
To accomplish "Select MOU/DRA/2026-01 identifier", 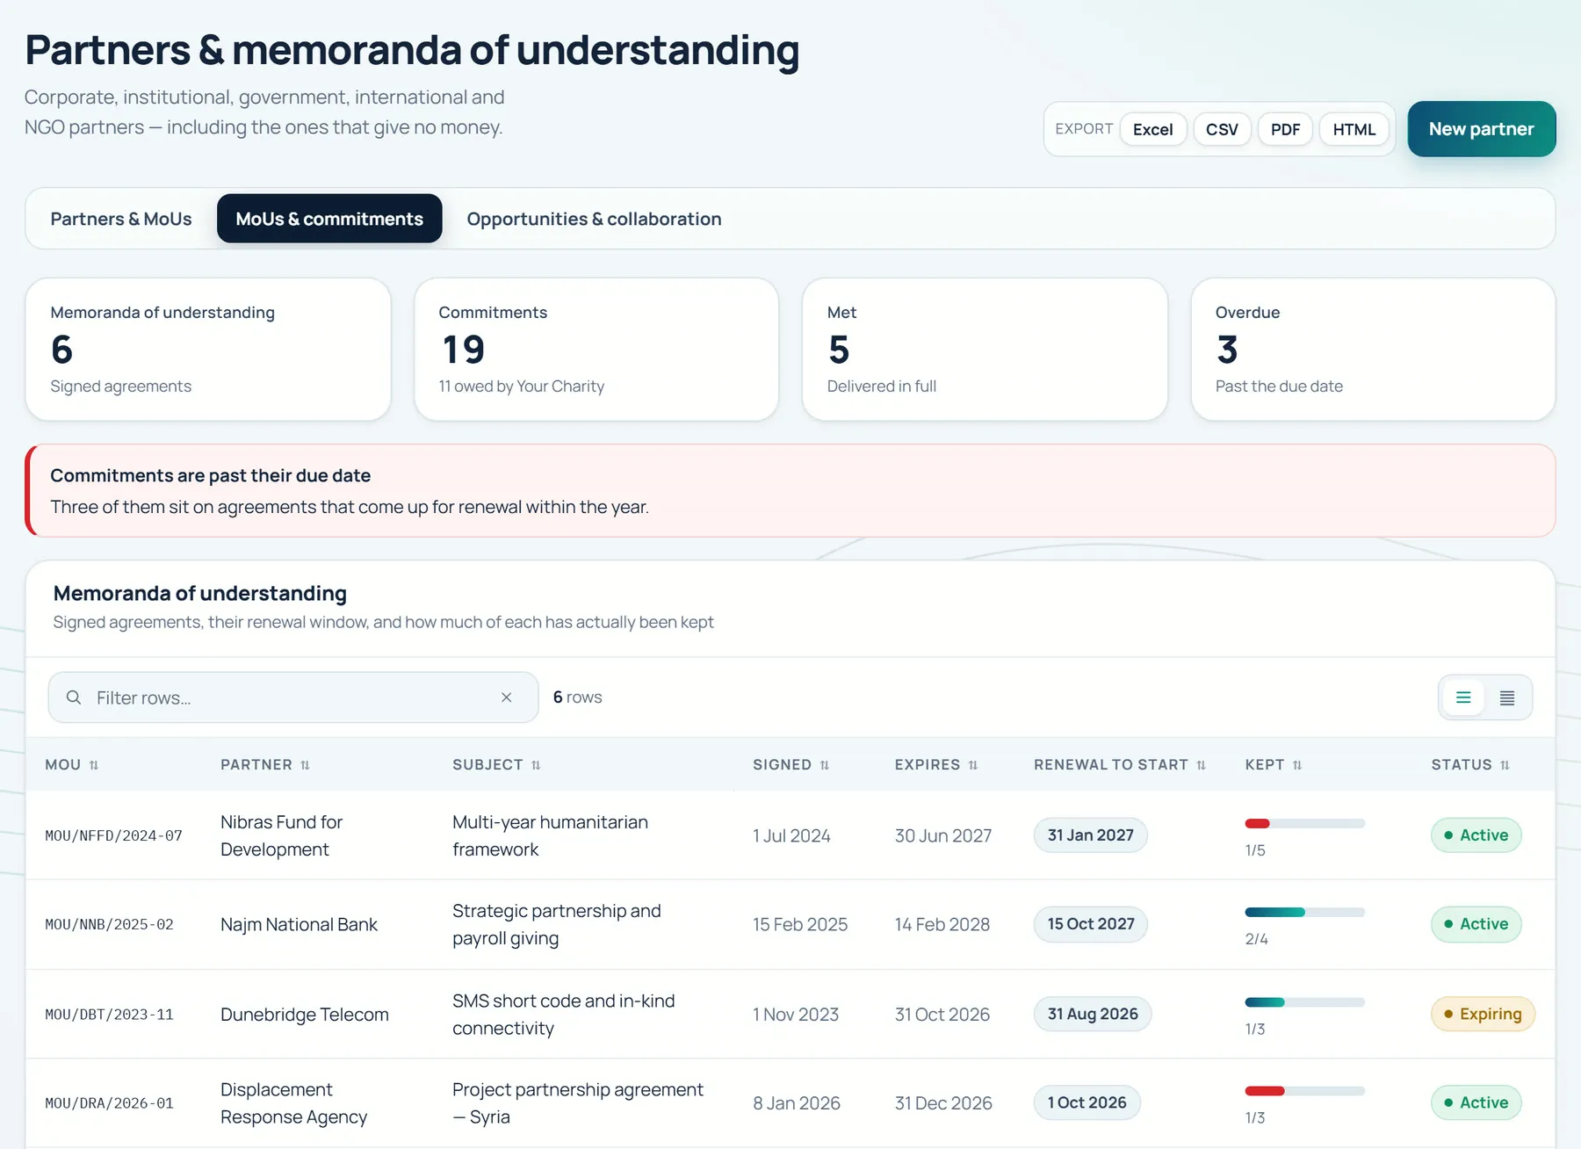I will [x=109, y=1103].
